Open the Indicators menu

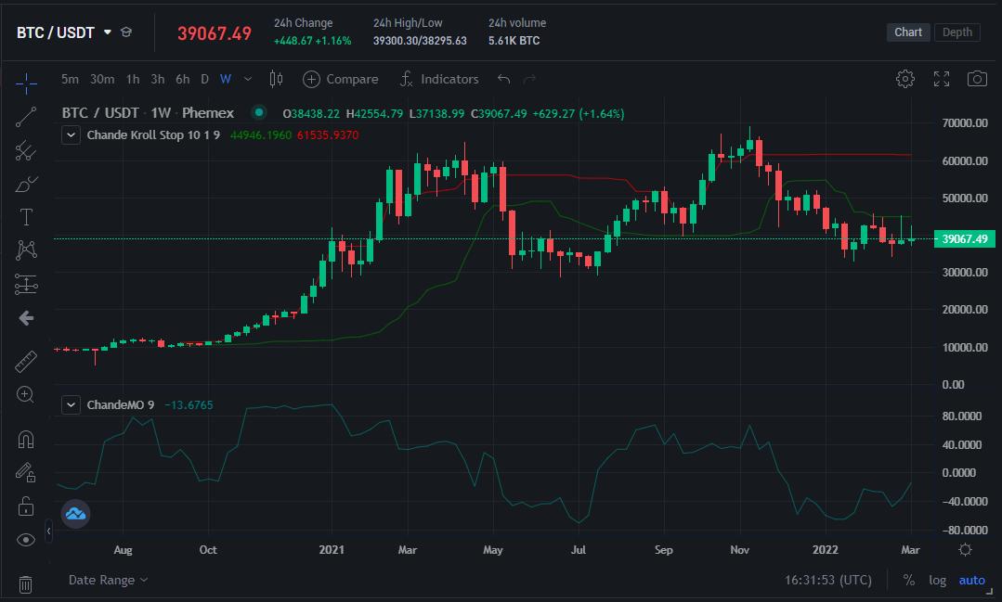pyautogui.click(x=439, y=79)
